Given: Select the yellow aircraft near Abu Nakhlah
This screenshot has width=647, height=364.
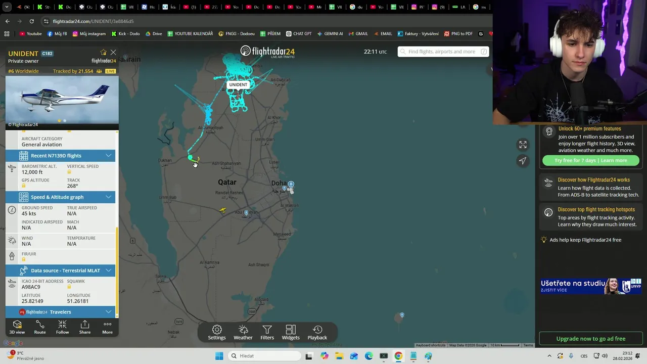Looking at the screenshot, I should (223, 210).
